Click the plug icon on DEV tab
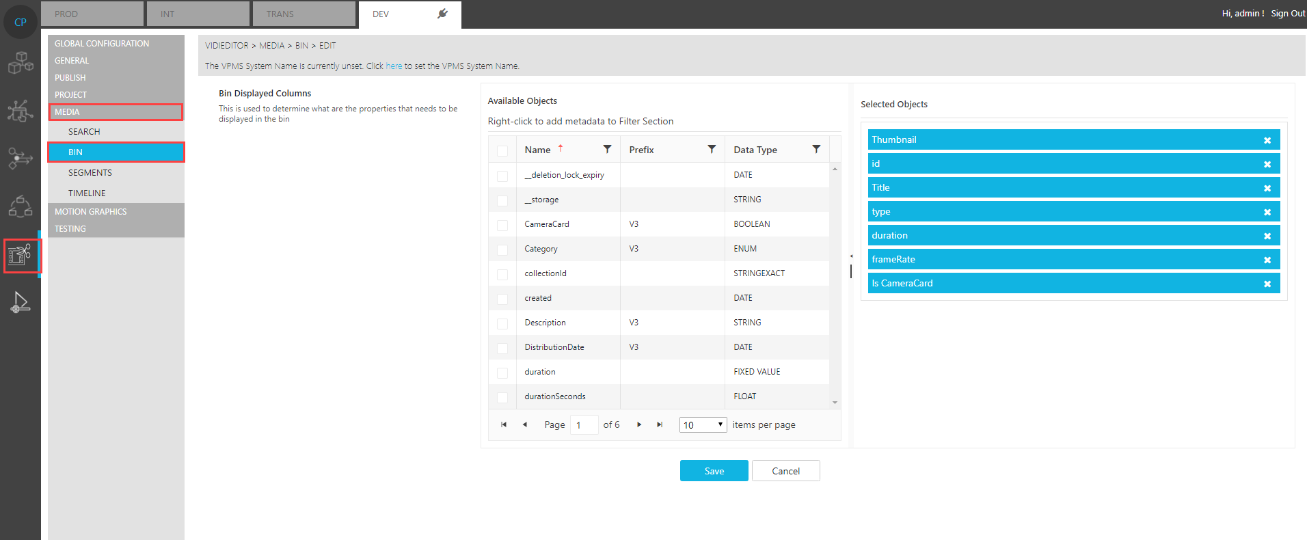Image resolution: width=1307 pixels, height=540 pixels. (442, 14)
